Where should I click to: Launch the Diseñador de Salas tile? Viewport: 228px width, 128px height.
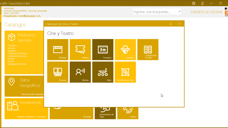point(125,72)
